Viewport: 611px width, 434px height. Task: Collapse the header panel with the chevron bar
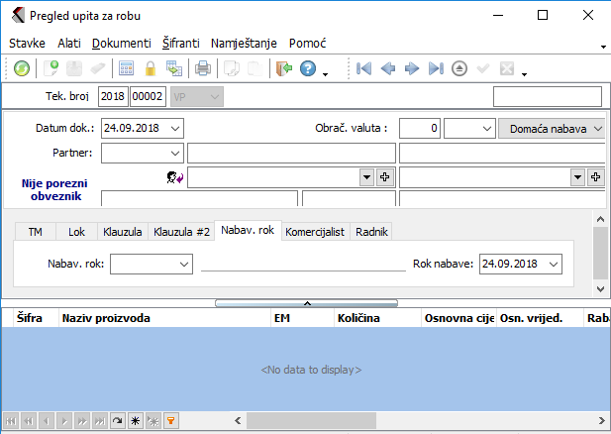[x=306, y=302]
